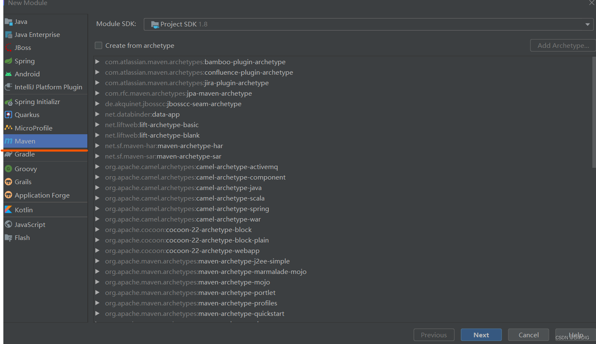Select maven-archetype-j2ee-simple row

[x=343, y=261]
